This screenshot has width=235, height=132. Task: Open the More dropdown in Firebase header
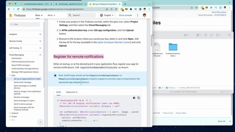tap(51, 15)
